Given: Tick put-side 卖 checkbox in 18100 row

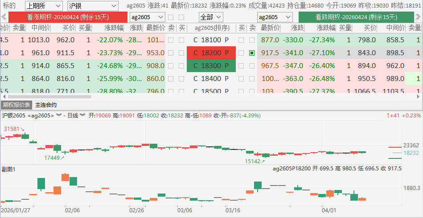Looking at the screenshot, I should (252, 40).
